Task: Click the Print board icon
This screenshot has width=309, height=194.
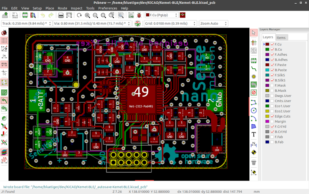Action: (x=61, y=15)
